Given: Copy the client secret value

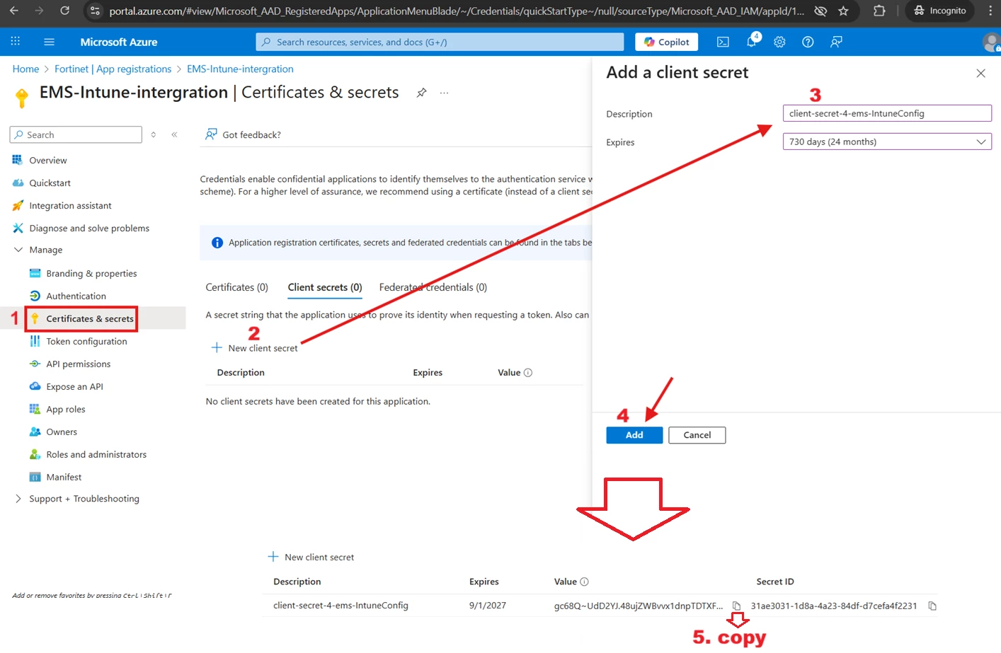Looking at the screenshot, I should click(736, 606).
